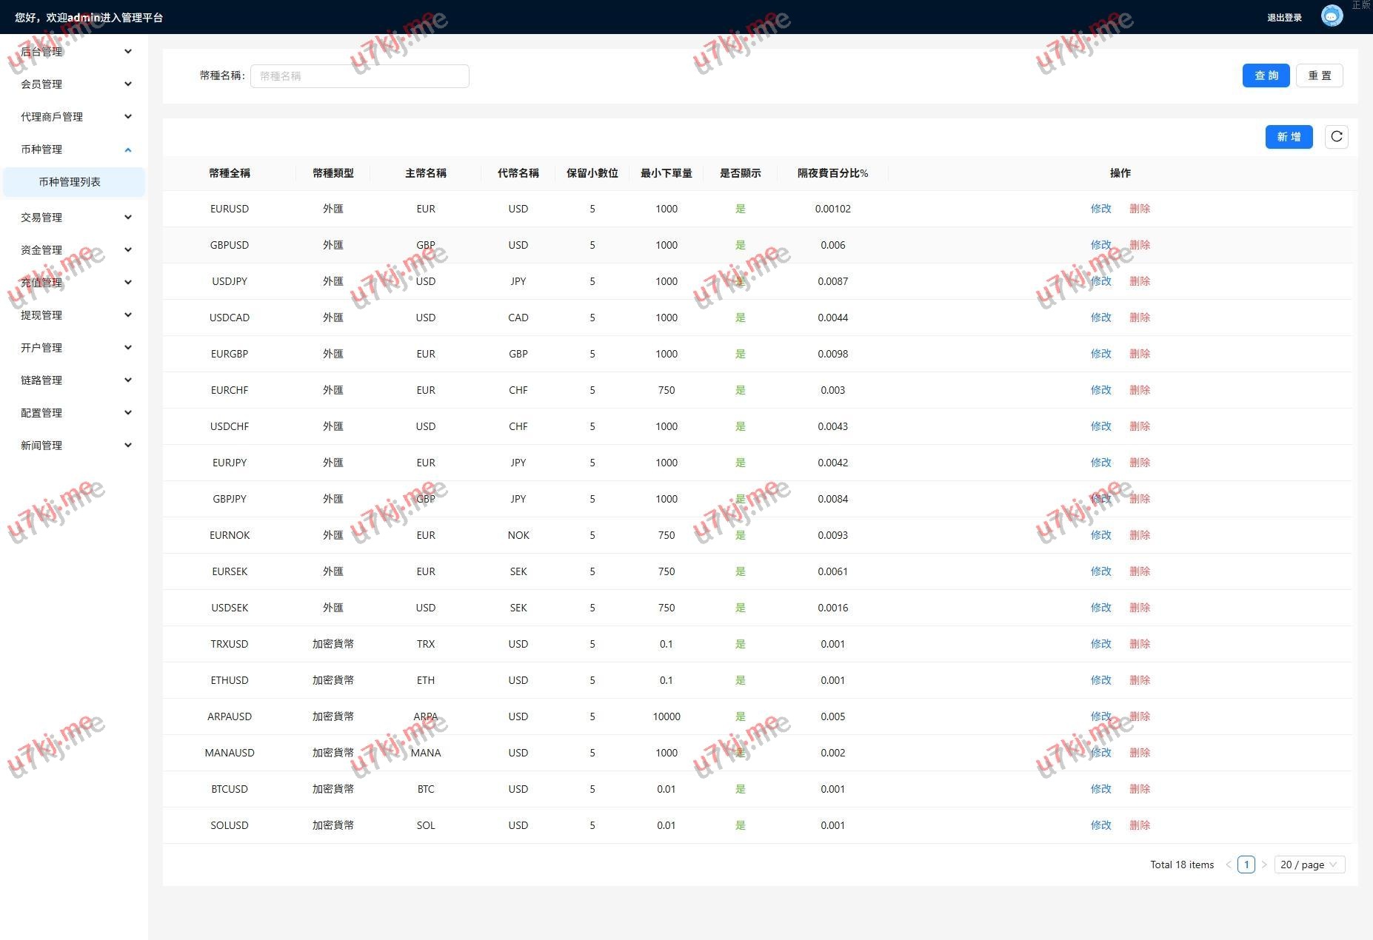The height and width of the screenshot is (940, 1373).
Task: Open the 20 / page size dropdown
Action: click(1309, 865)
